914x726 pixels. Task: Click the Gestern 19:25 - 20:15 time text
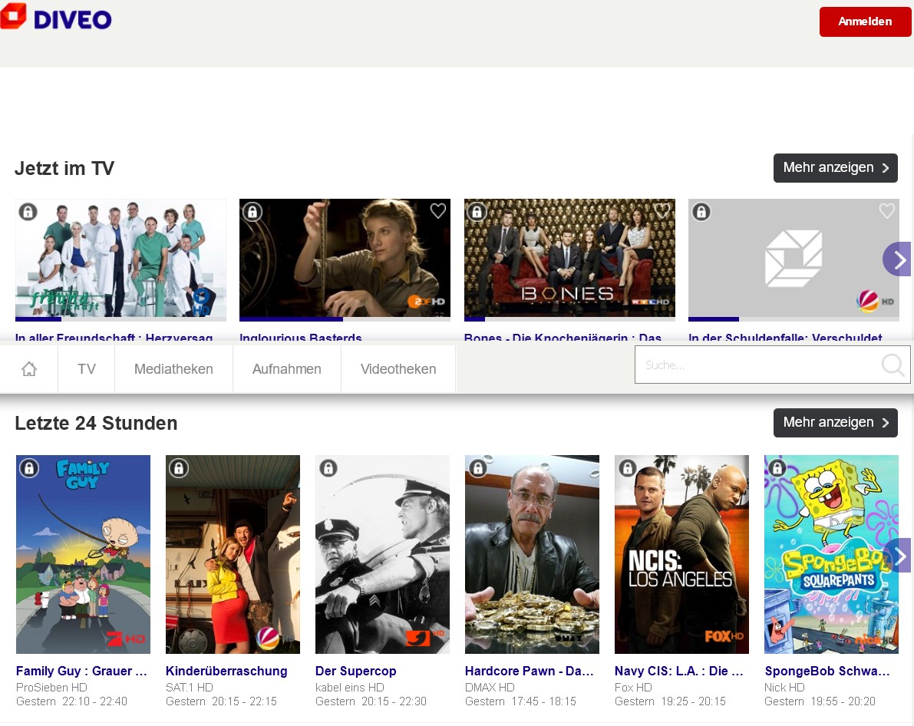tap(671, 701)
